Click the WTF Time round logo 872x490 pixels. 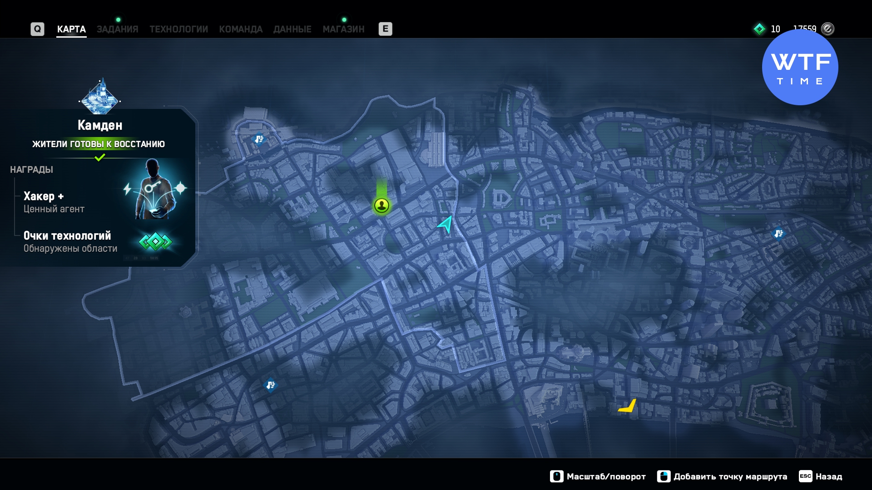[x=800, y=67]
